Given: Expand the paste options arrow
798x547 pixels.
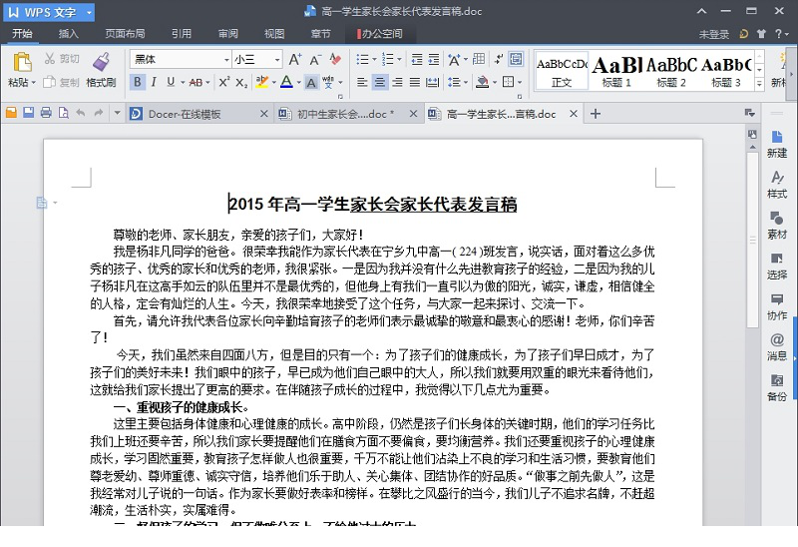Looking at the screenshot, I should [34, 82].
